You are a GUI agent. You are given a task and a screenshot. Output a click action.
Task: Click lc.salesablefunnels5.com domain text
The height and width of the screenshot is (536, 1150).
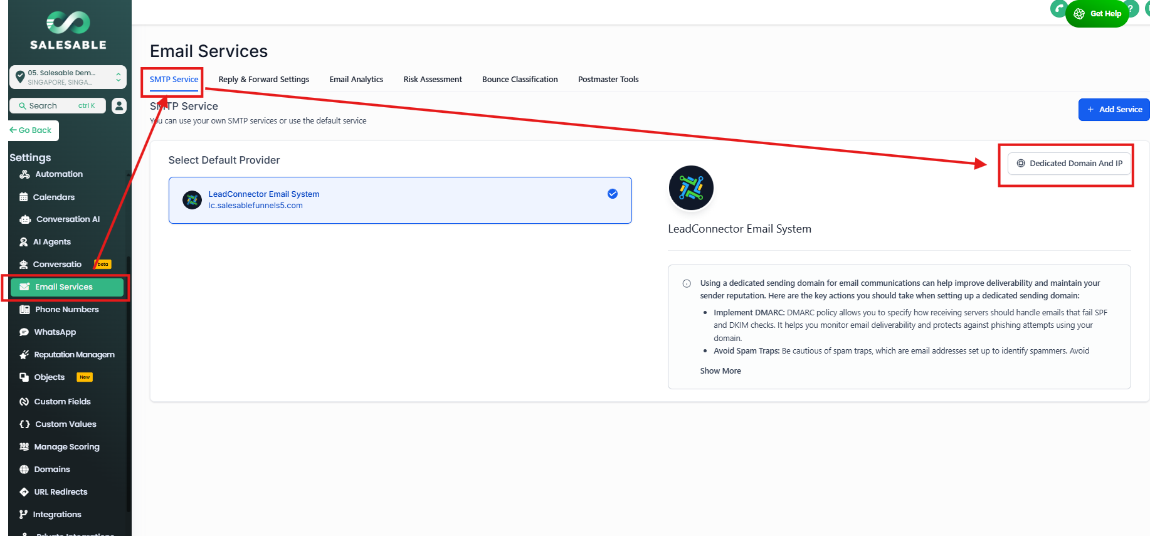click(256, 206)
